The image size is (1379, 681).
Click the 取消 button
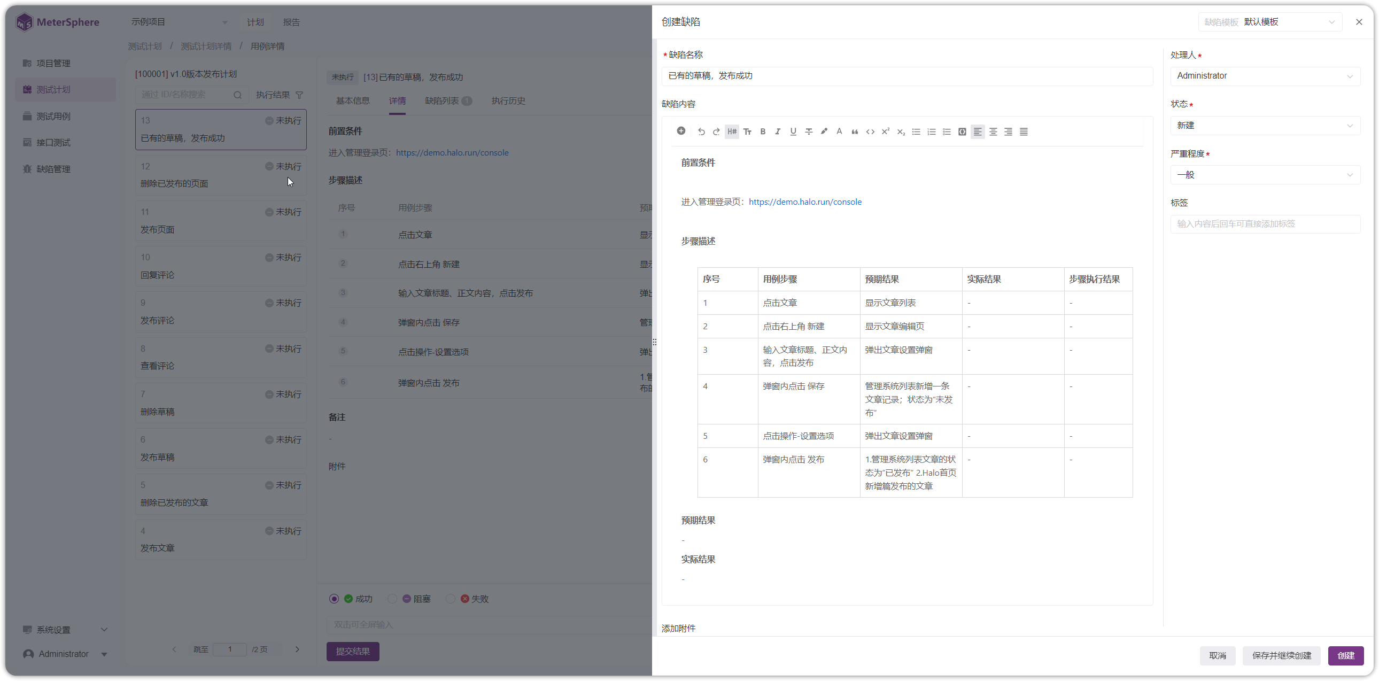pos(1218,655)
